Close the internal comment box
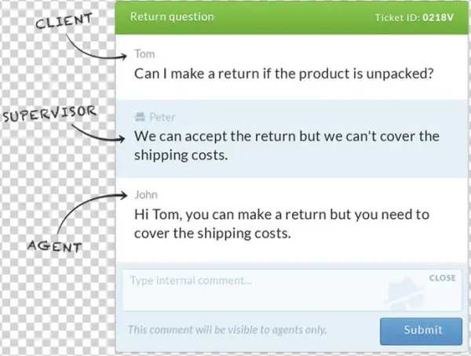The width and height of the screenshot is (471, 356). pyautogui.click(x=442, y=278)
